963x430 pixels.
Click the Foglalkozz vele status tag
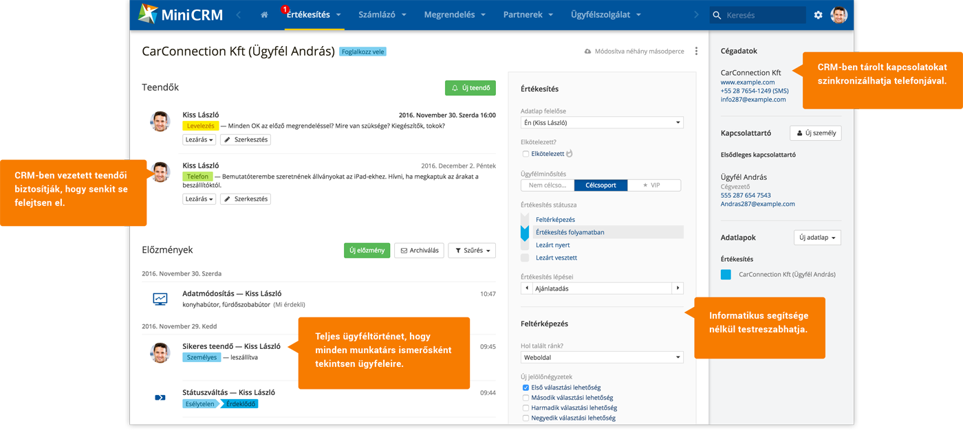363,52
